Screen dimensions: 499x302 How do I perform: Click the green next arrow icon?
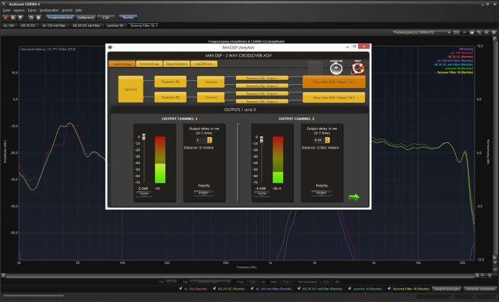354,197
